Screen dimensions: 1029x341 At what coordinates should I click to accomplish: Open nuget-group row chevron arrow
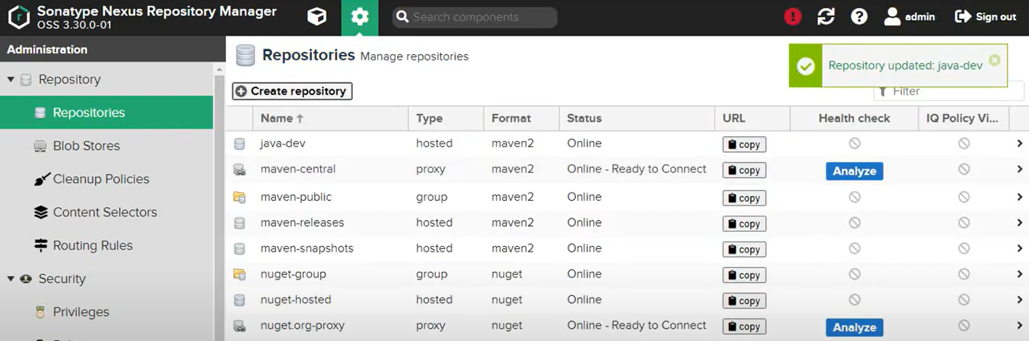click(x=1019, y=274)
